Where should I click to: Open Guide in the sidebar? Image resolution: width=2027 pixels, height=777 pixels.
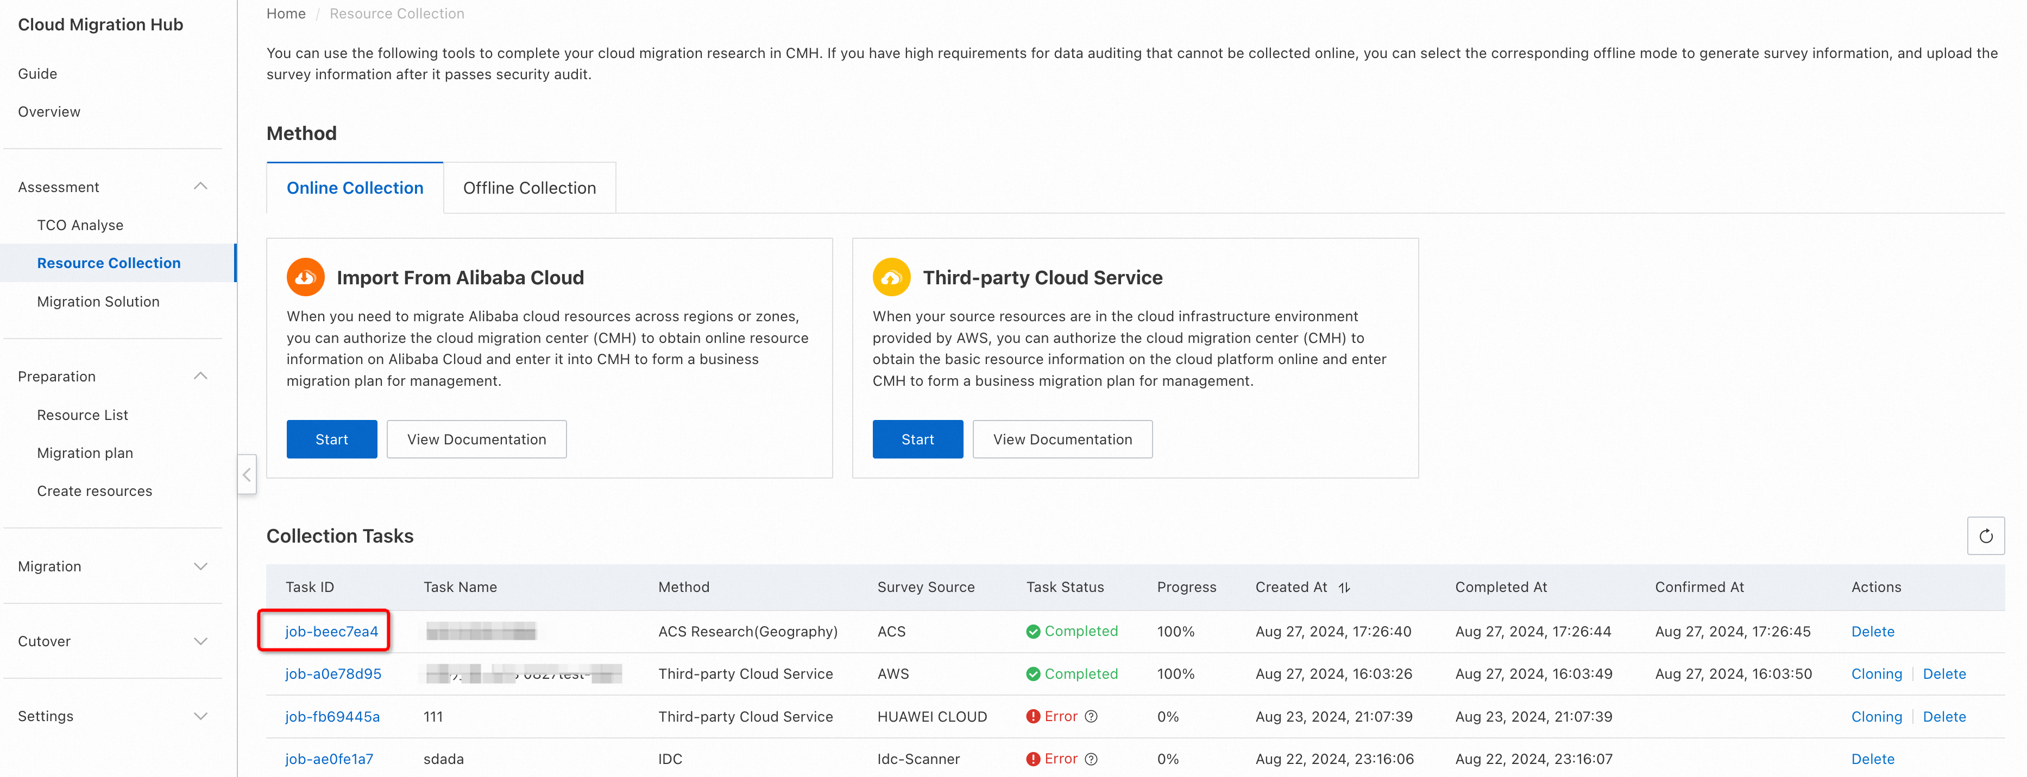point(38,73)
